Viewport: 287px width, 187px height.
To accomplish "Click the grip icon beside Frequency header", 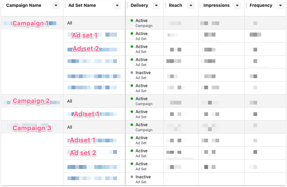I will (247, 5).
